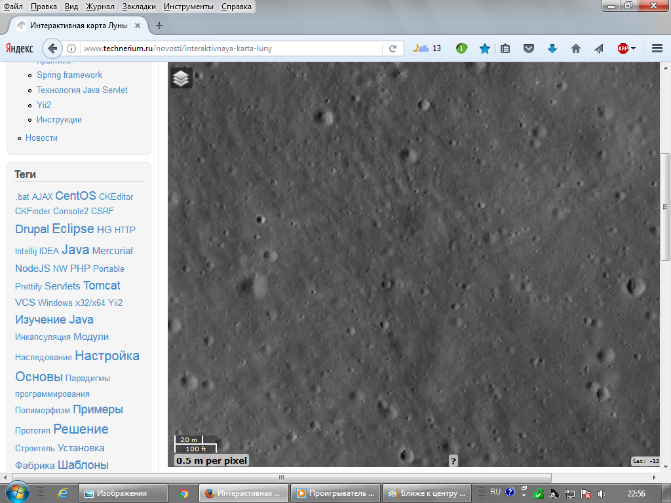The image size is (671, 503).
Task: Open the Новости link
Action: pyautogui.click(x=41, y=138)
